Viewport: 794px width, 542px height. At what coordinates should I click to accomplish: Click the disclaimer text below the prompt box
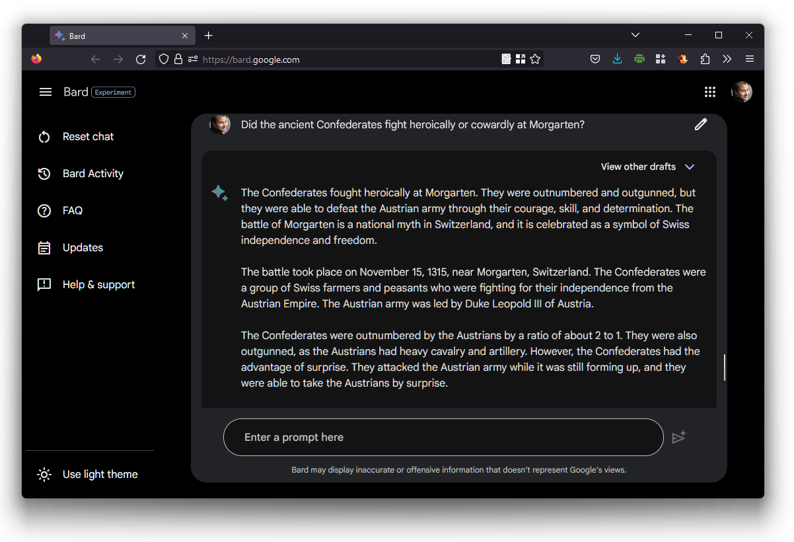[458, 470]
